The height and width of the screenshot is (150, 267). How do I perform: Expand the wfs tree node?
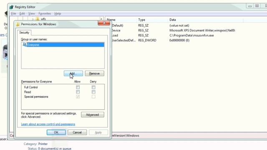click(33, 19)
